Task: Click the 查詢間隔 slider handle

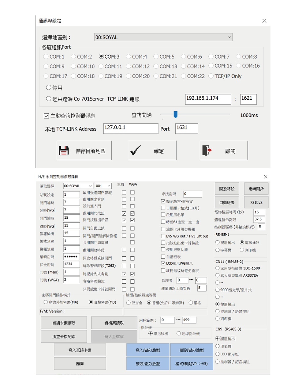Action: 175,115
